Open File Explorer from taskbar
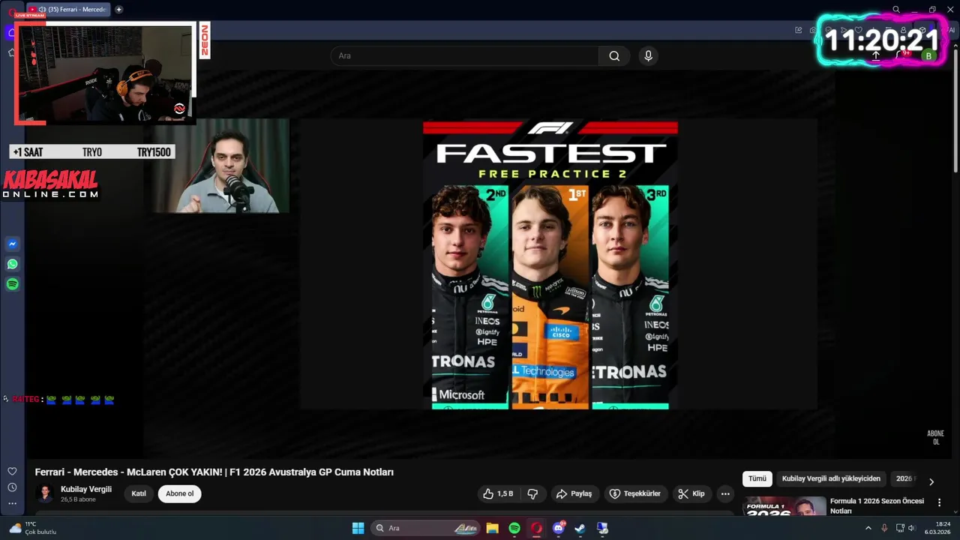This screenshot has width=960, height=540. [x=492, y=528]
